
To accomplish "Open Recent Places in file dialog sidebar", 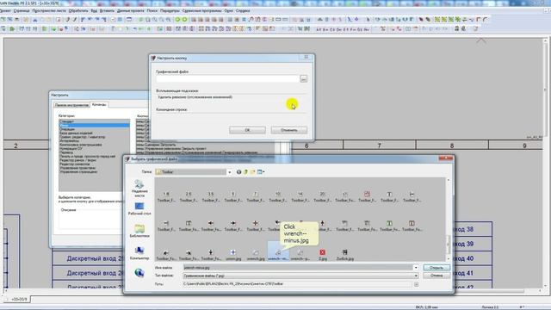I will pyautogui.click(x=139, y=189).
